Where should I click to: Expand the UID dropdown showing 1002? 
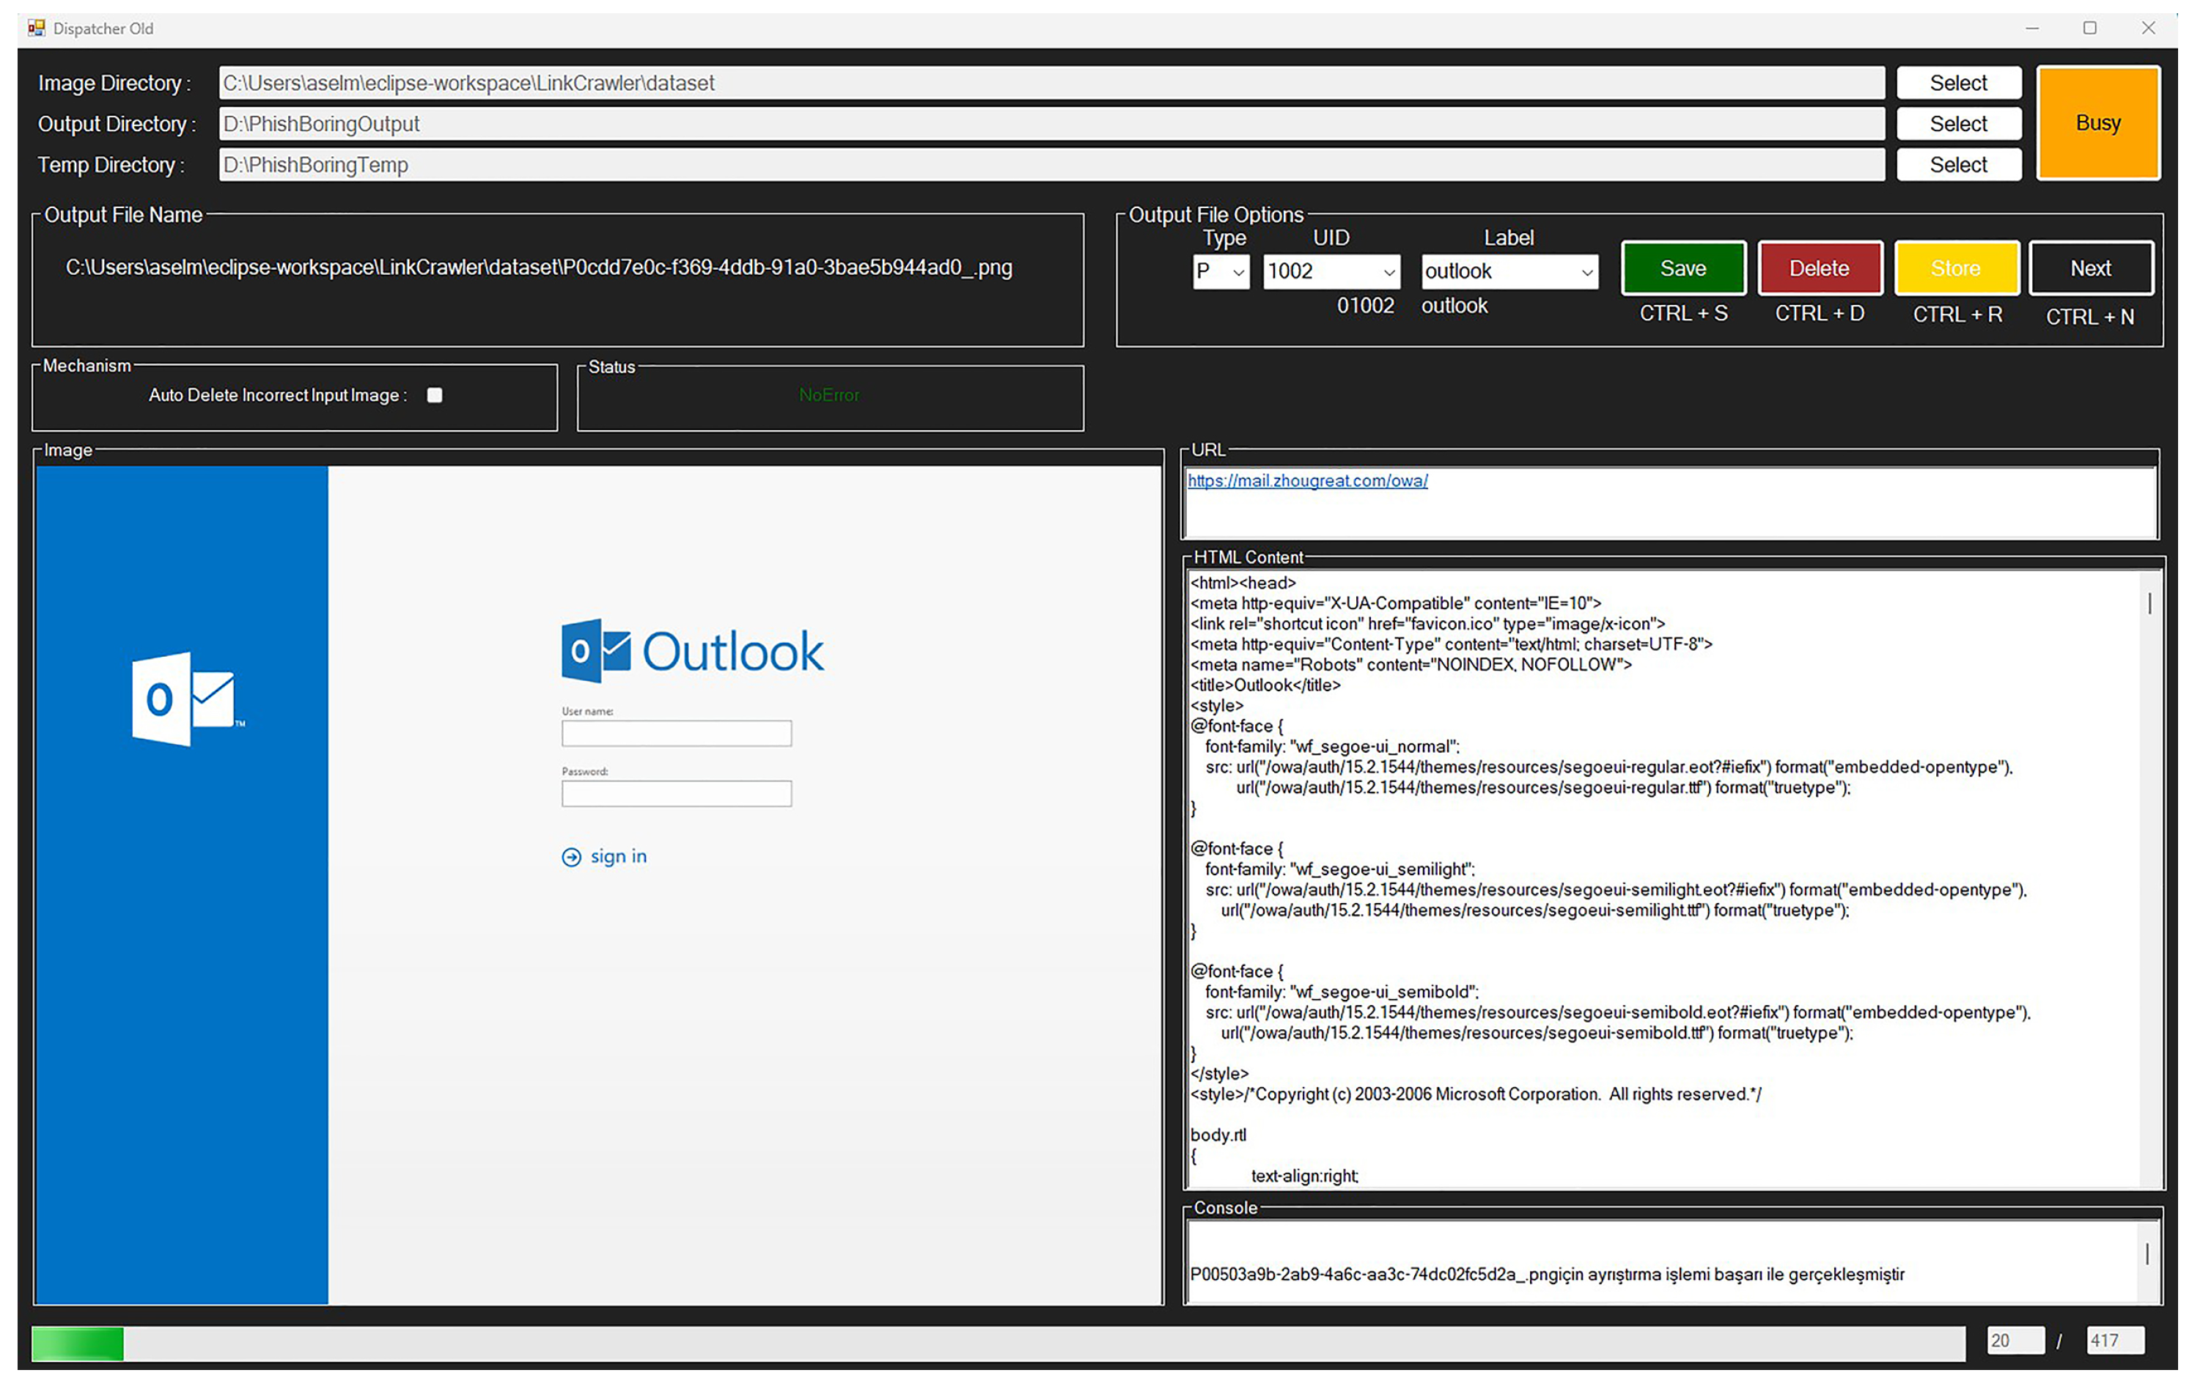1389,272
